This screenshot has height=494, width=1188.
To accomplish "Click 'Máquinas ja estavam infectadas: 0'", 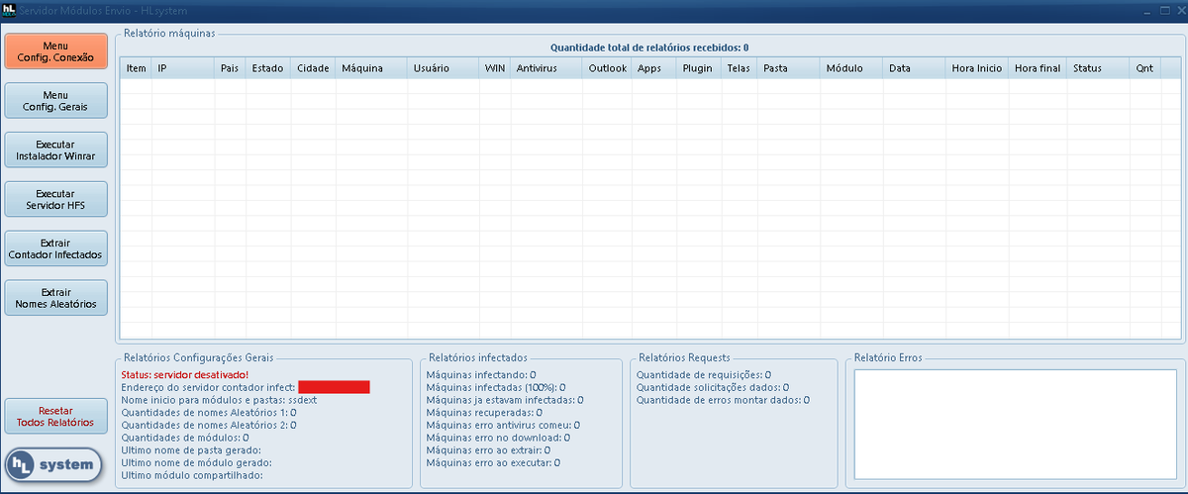I will 504,399.
